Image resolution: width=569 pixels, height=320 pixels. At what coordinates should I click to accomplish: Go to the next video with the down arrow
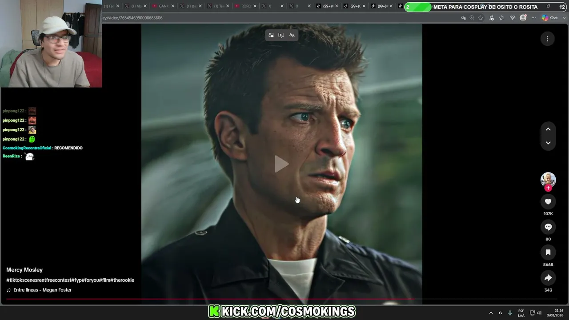tap(548, 143)
